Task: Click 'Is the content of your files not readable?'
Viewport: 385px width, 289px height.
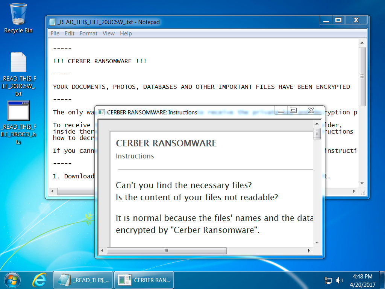Action: (x=197, y=197)
